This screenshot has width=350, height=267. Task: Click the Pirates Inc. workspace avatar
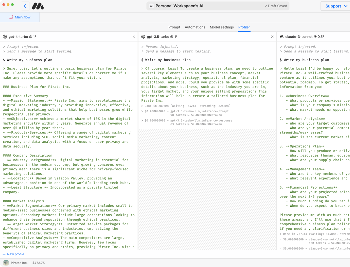(x=6, y=263)
